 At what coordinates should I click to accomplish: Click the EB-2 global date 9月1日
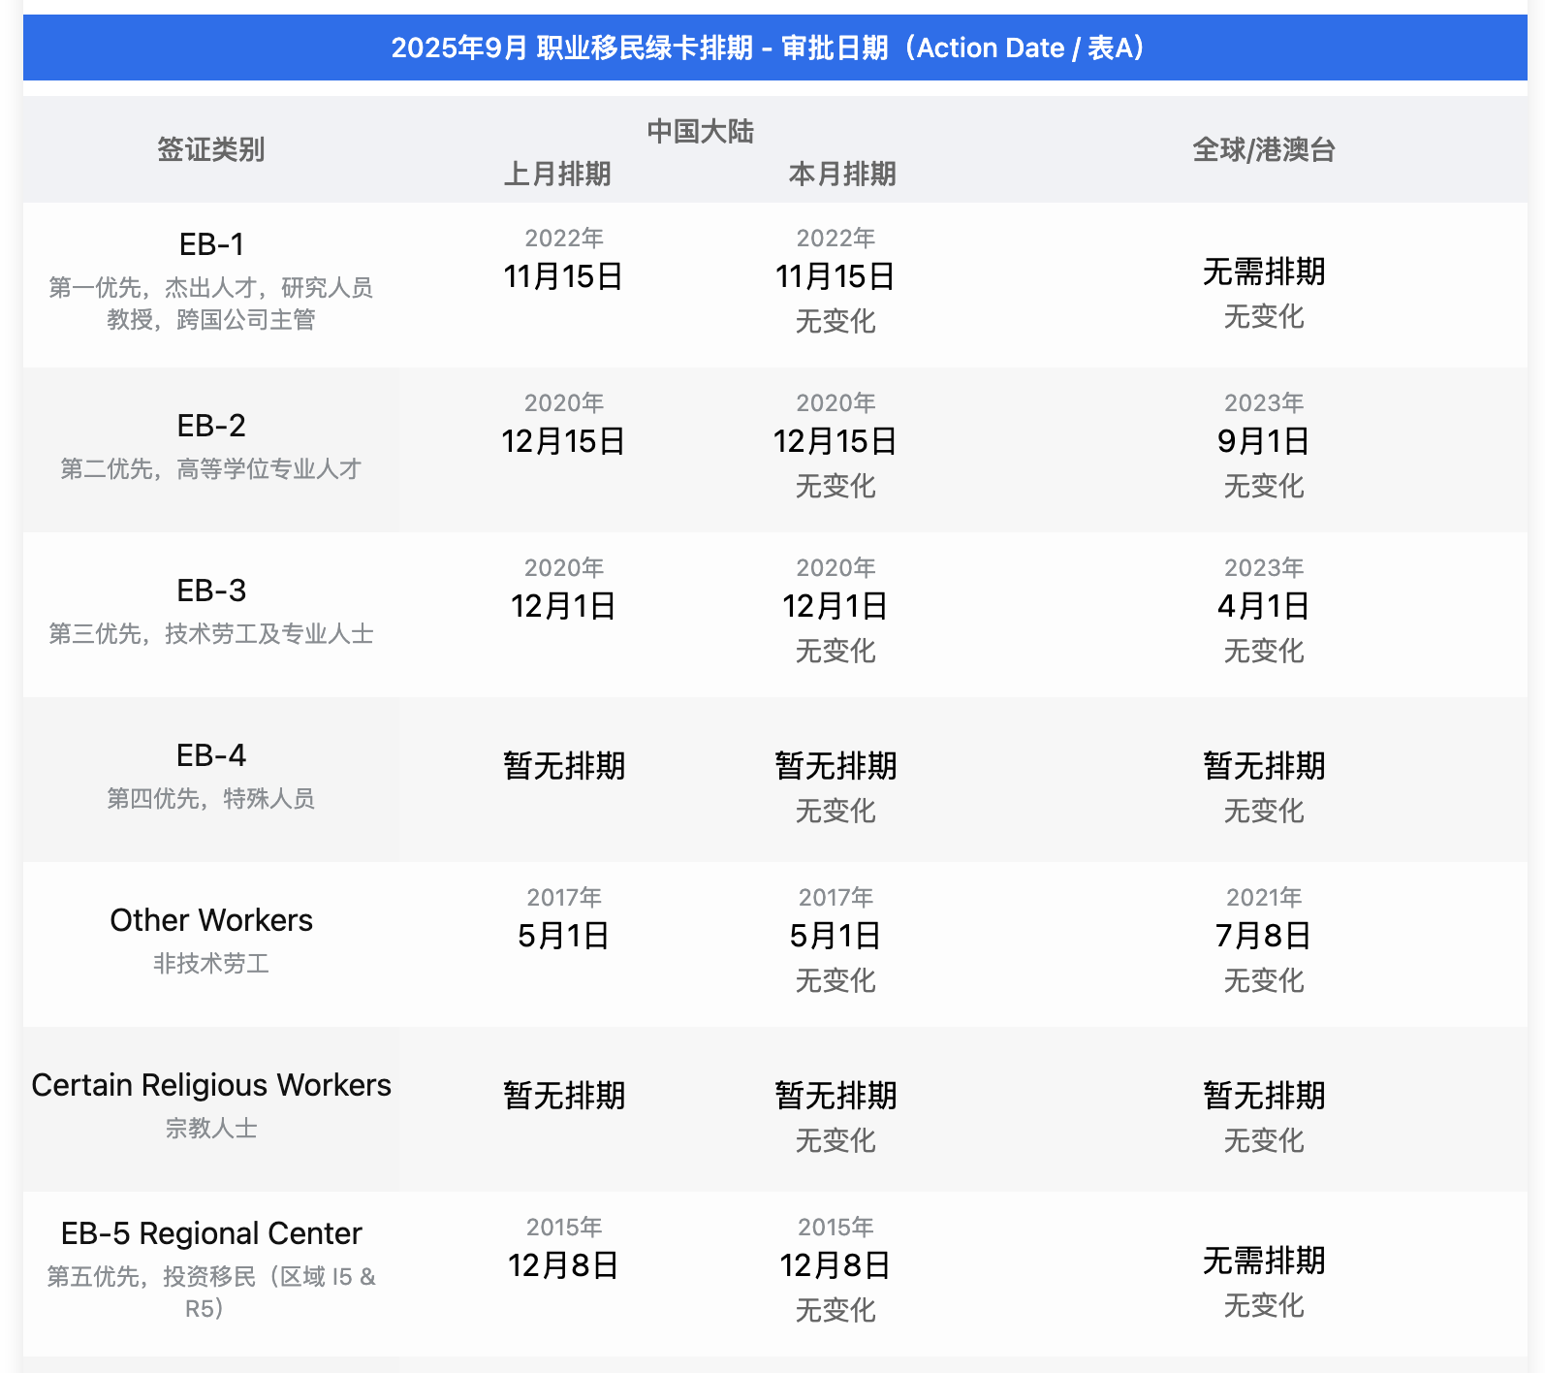click(1263, 441)
